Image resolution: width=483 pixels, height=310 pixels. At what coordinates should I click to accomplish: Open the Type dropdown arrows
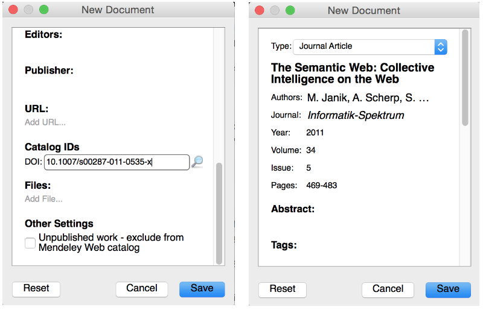[441, 47]
